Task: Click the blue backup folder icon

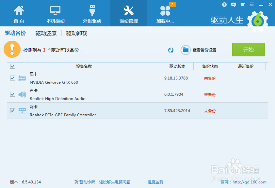Action: [x=186, y=50]
